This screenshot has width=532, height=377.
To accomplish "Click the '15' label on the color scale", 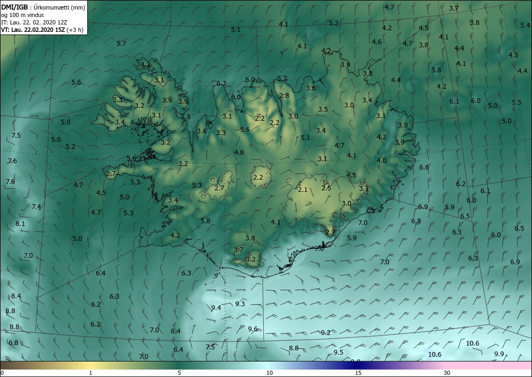I will [x=358, y=373].
